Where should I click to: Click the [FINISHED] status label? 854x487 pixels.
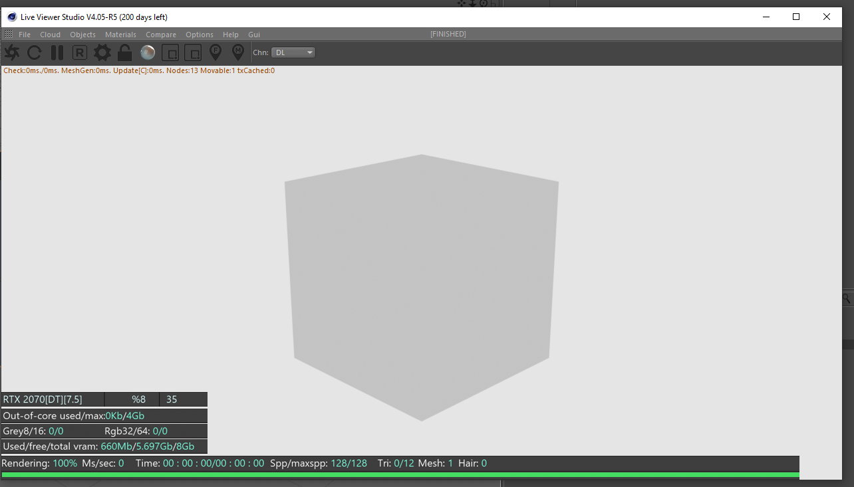coord(448,34)
